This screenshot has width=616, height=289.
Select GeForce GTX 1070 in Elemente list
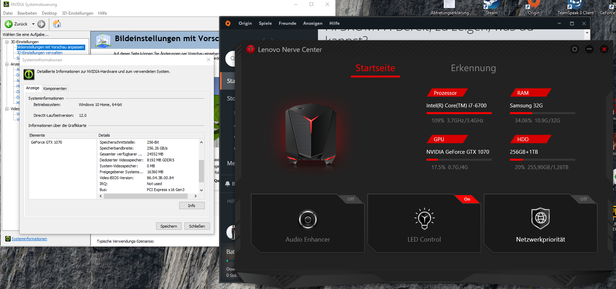click(46, 142)
